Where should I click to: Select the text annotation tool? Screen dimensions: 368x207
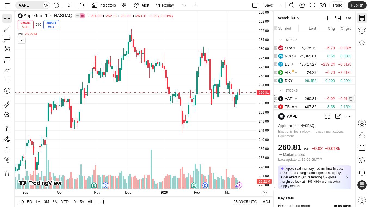point(7,80)
